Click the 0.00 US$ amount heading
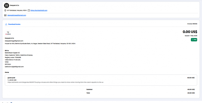 tap(190, 32)
